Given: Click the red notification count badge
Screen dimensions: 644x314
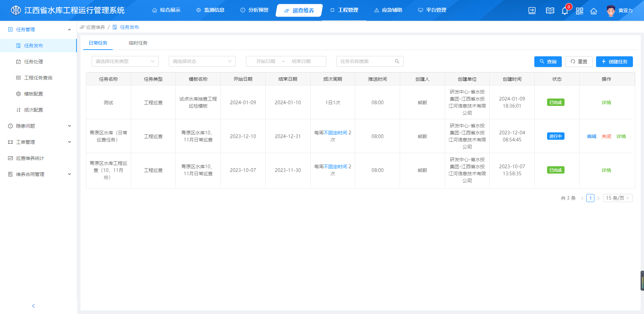Looking at the screenshot, I should pyautogui.click(x=569, y=7).
